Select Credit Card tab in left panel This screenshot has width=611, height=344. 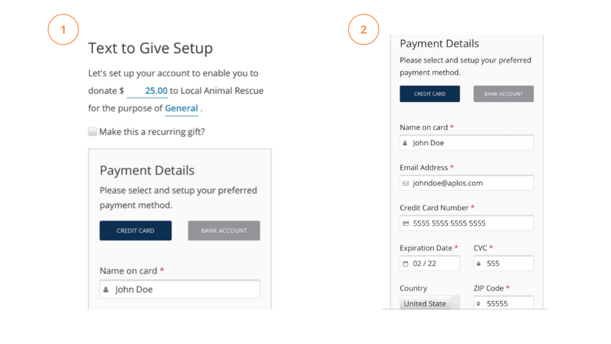(x=136, y=231)
